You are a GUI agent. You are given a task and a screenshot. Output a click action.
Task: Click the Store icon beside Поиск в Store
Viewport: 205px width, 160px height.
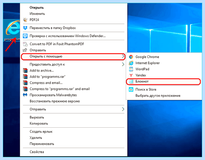[x=131, y=90]
